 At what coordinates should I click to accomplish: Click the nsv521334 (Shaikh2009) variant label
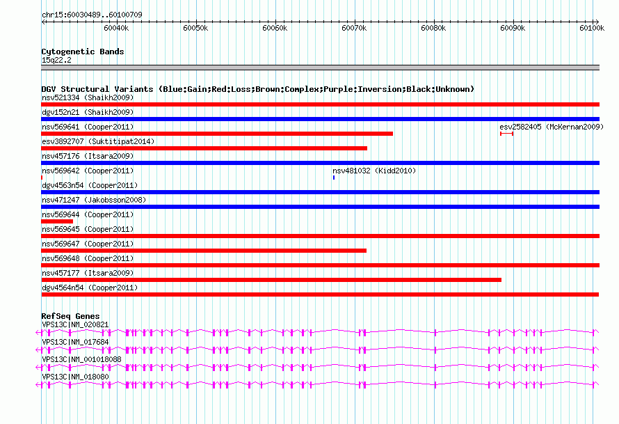pos(88,97)
